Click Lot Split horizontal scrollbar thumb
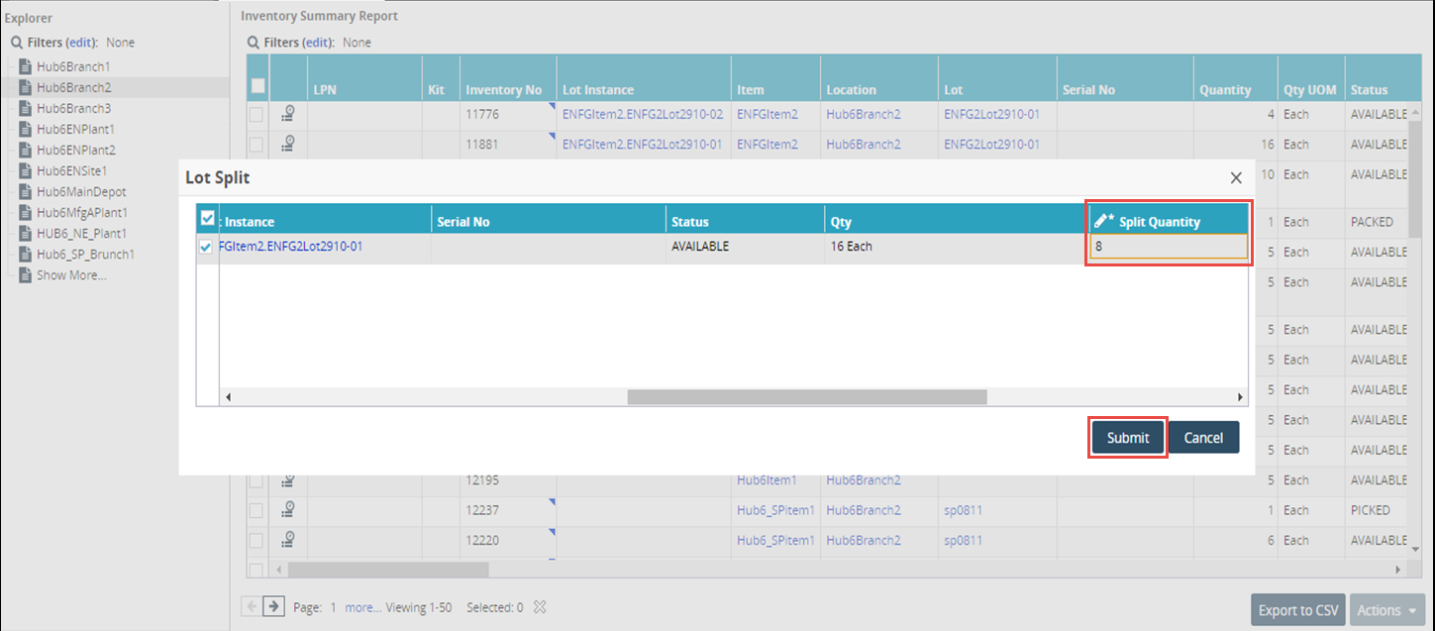The height and width of the screenshot is (631, 1435). tap(807, 396)
